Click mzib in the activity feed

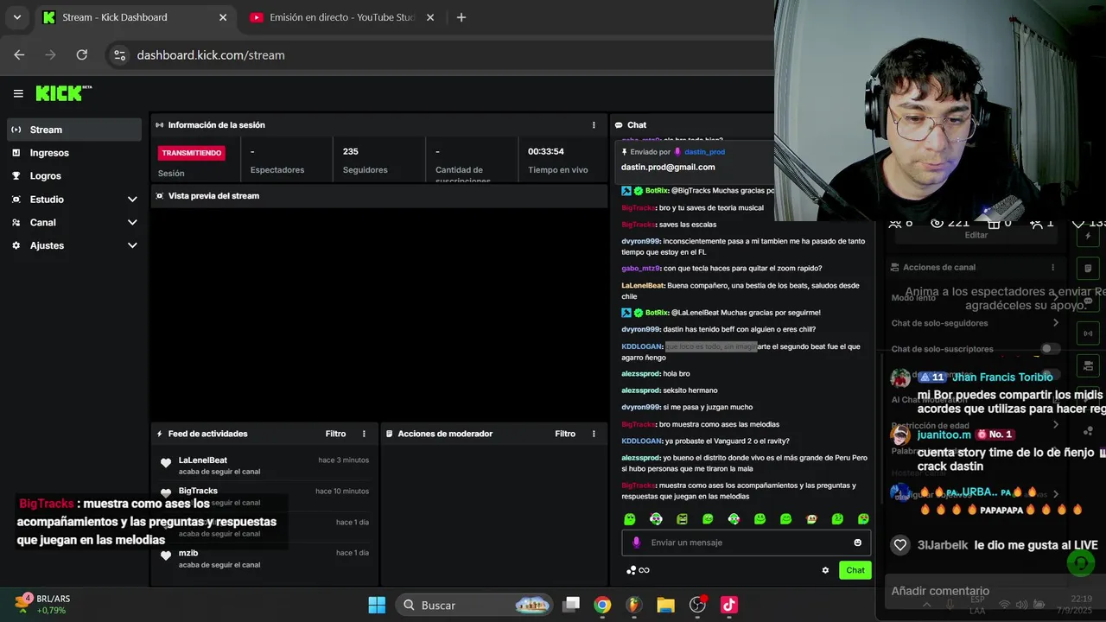tap(188, 553)
